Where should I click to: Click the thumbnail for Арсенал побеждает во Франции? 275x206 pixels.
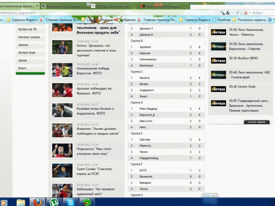point(62,90)
